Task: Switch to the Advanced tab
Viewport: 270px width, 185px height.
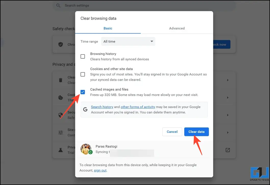Action: point(177,28)
